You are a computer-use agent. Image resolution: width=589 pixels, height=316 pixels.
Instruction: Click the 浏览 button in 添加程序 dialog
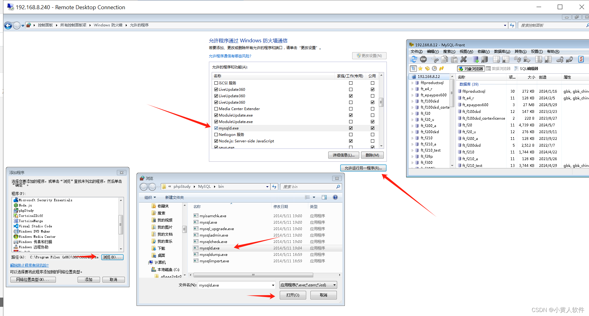click(112, 257)
